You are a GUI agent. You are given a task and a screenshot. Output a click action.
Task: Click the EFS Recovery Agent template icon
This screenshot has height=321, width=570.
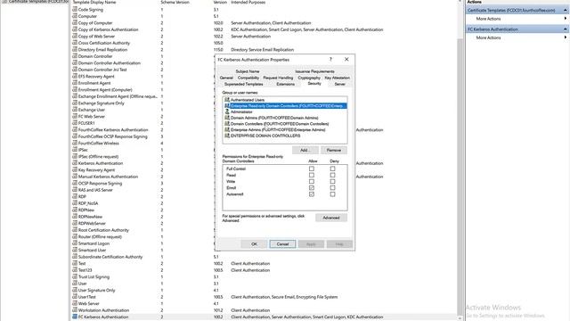(x=75, y=76)
